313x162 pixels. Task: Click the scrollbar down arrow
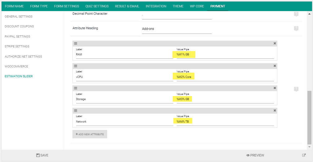tap(309, 147)
